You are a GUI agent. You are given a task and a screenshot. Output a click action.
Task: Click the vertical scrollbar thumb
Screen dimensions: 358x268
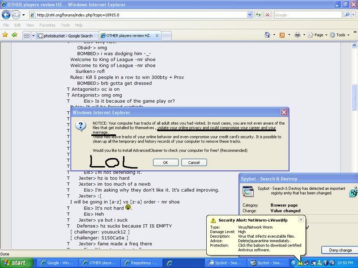(354, 97)
